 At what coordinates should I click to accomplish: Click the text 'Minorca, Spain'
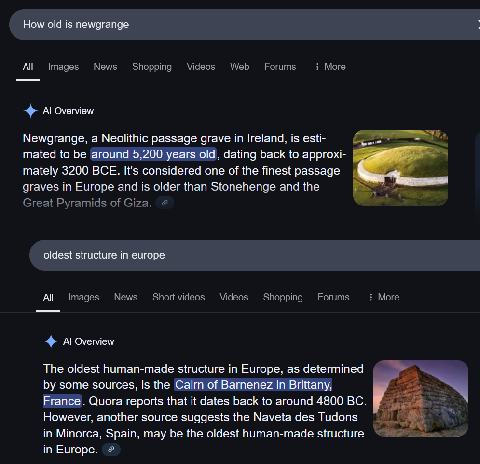[97, 434]
